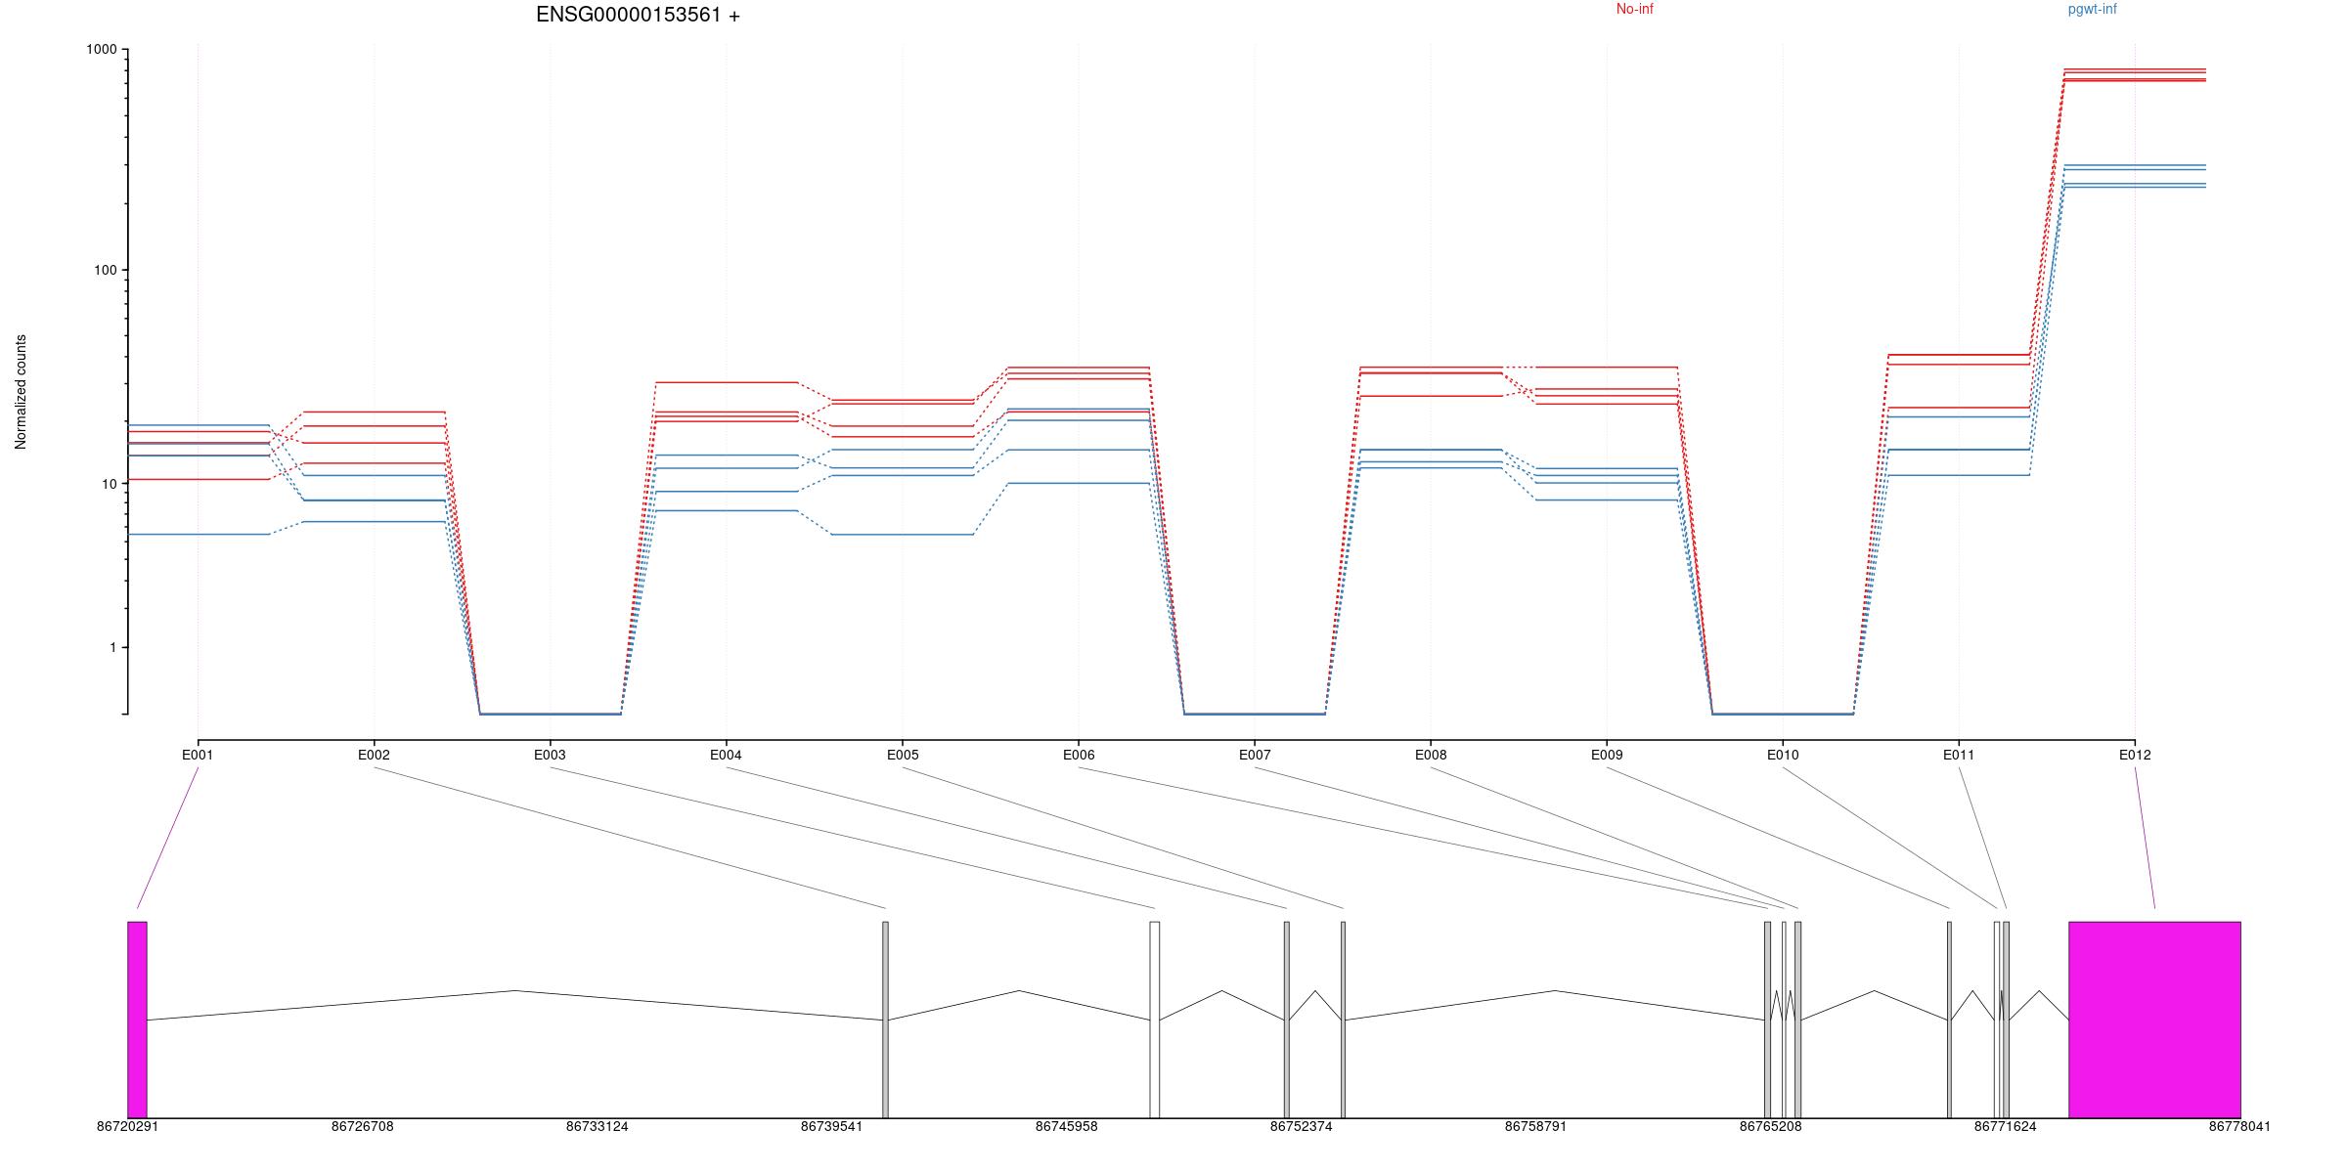Click genomic coordinate 86720291
Screen dimensions: 2347x1173
(x=127, y=1127)
